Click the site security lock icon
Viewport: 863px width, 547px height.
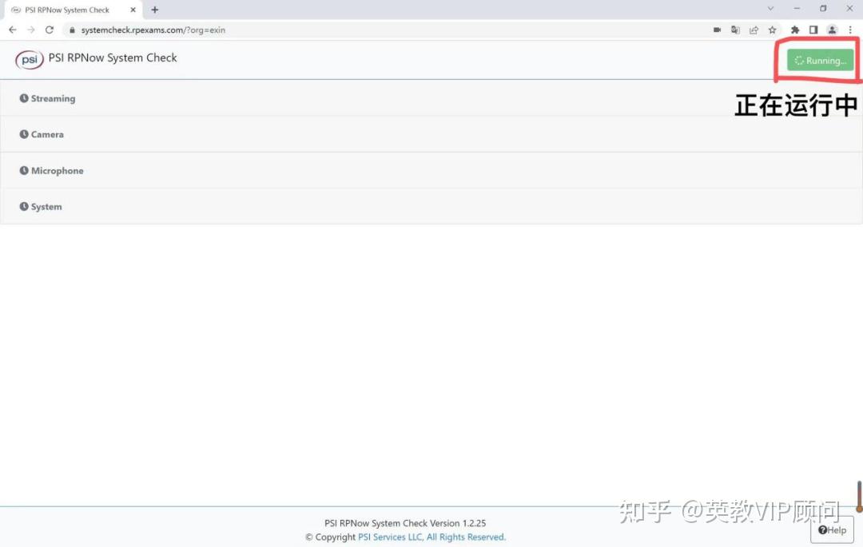71,30
